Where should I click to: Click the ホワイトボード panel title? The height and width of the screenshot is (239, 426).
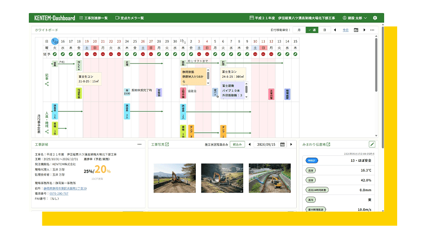point(47,30)
